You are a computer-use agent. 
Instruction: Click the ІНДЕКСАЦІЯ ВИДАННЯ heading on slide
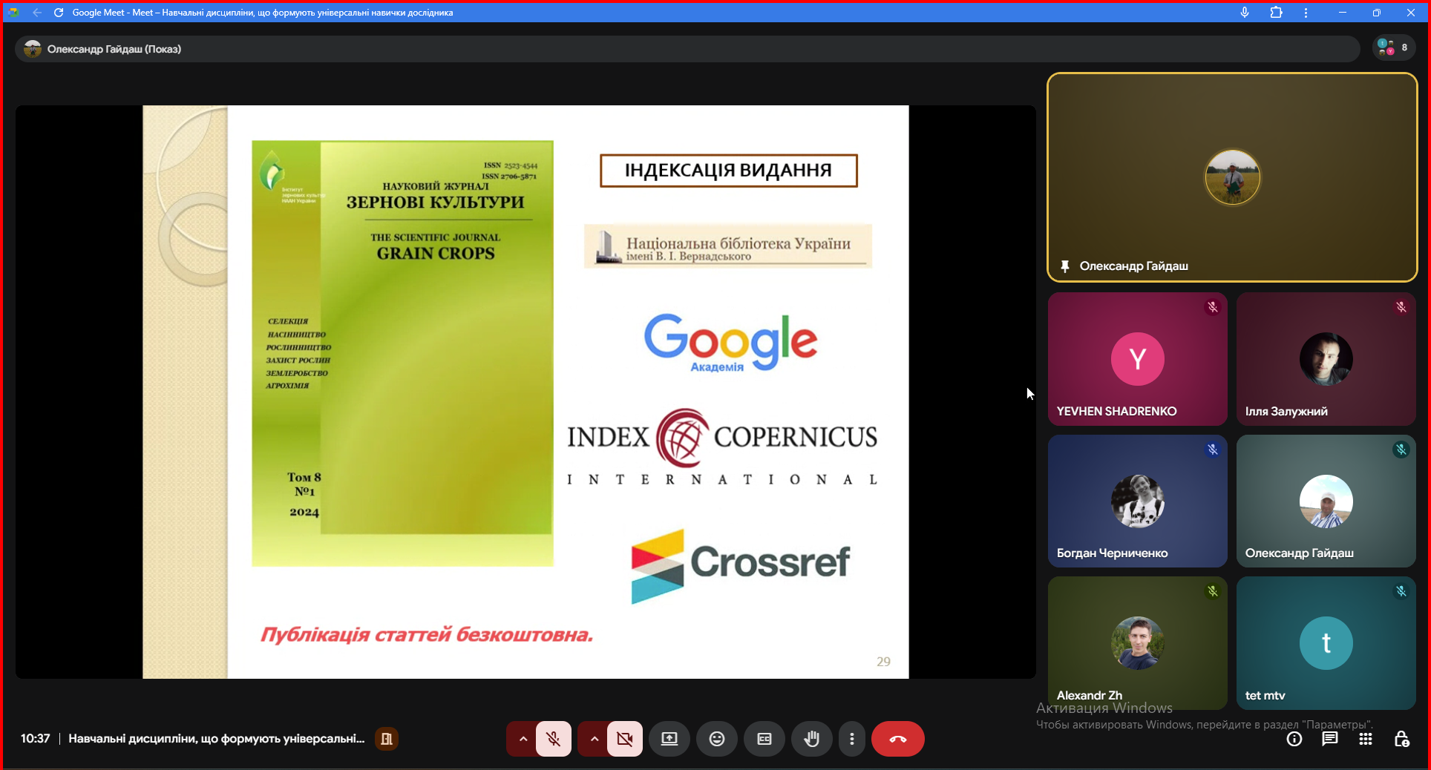click(728, 171)
